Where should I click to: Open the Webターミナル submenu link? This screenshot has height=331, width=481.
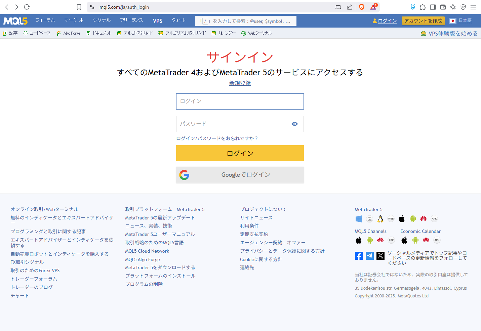[256, 33]
